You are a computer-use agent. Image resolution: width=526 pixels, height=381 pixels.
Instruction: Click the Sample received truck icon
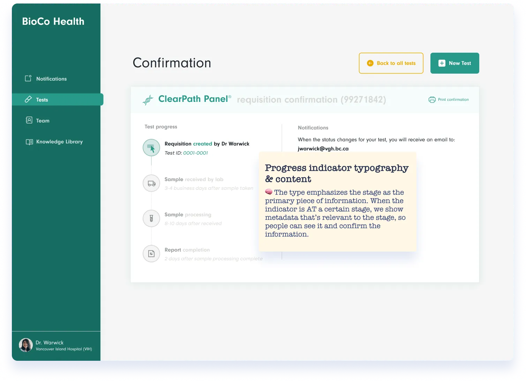(151, 183)
